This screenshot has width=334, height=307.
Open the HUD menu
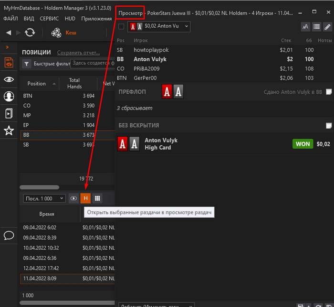click(70, 19)
